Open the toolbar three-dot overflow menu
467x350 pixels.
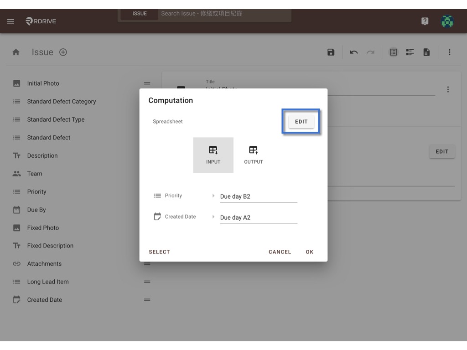449,52
